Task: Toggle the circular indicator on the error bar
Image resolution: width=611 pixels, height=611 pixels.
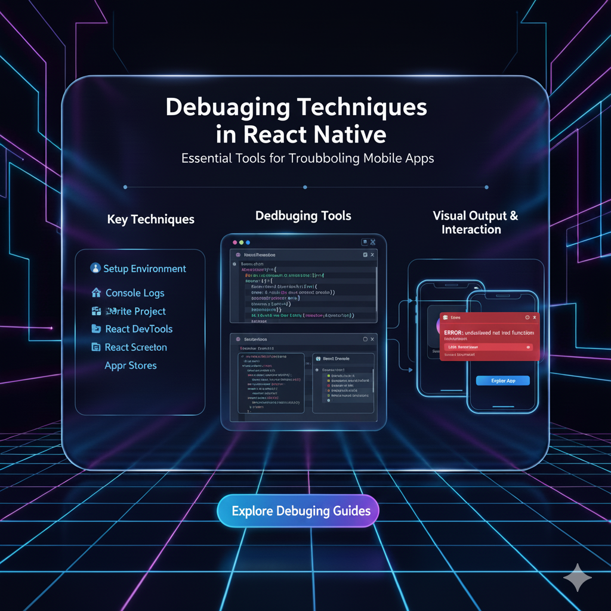Action: [x=528, y=347]
